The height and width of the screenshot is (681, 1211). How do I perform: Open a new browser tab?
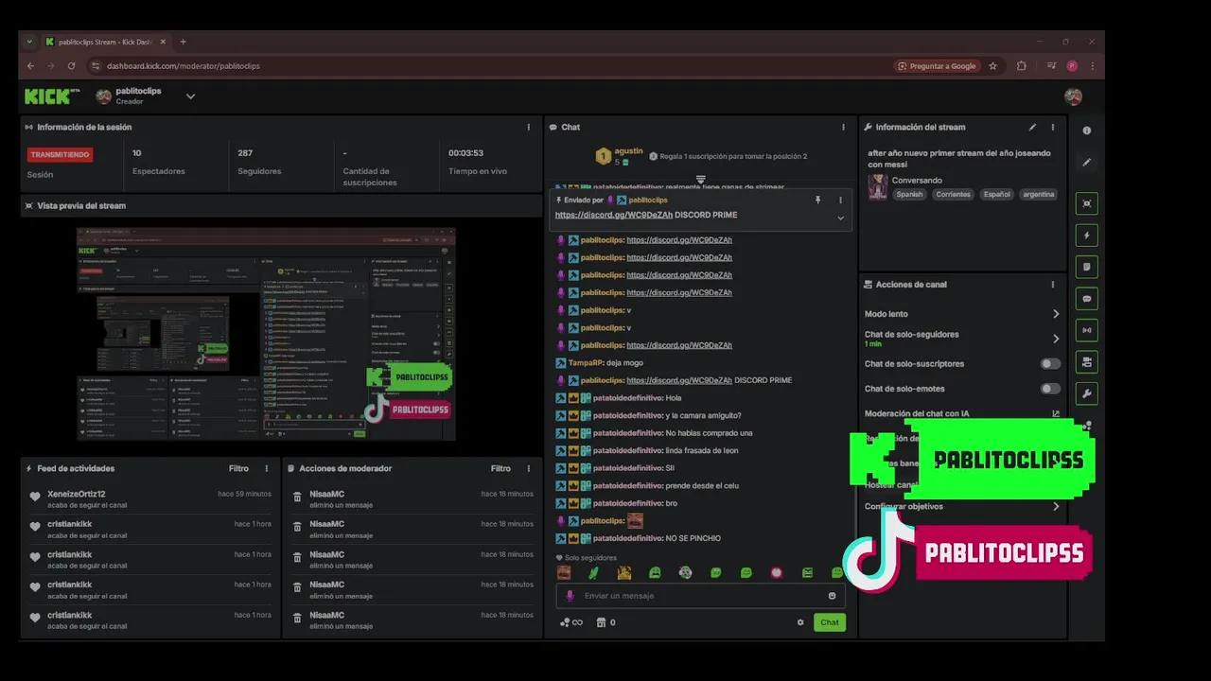[183, 42]
